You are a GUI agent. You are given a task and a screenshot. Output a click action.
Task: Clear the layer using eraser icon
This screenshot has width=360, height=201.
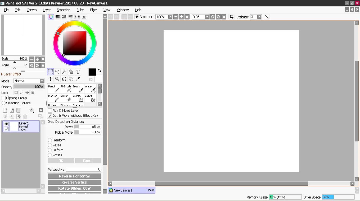pyautogui.click(x=18, y=116)
